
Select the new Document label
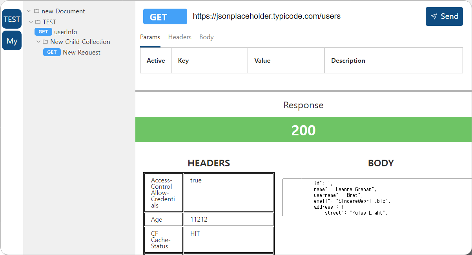63,11
